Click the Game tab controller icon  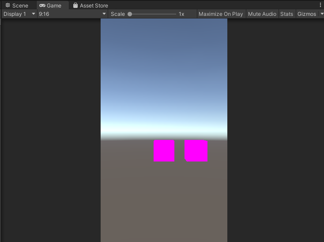pos(42,6)
